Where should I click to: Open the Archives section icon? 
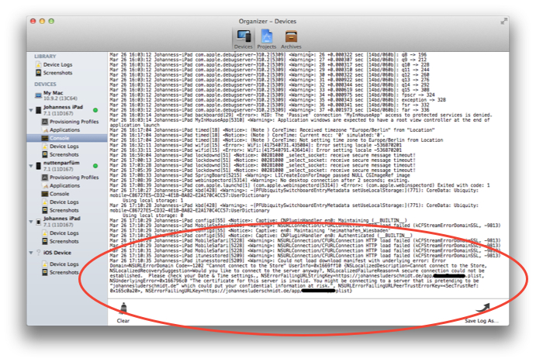(x=291, y=39)
